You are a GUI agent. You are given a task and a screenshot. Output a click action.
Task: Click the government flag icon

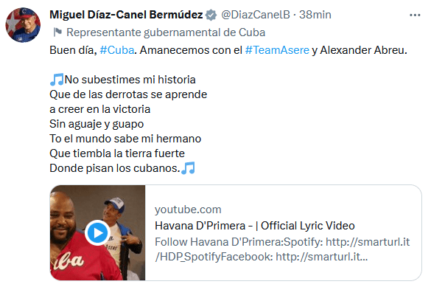click(57, 32)
